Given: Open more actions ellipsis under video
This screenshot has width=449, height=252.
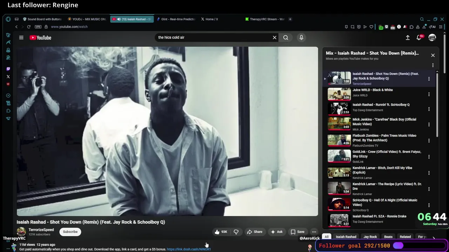Looking at the screenshot, I should pos(314,232).
